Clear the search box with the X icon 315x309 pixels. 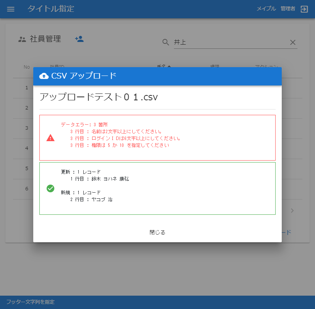[293, 42]
